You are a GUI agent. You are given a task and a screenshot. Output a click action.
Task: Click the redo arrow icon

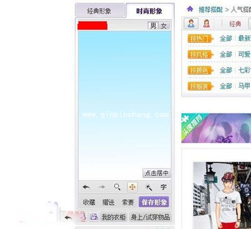coord(102,187)
